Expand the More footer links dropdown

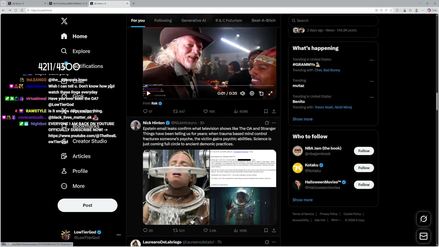336,220
